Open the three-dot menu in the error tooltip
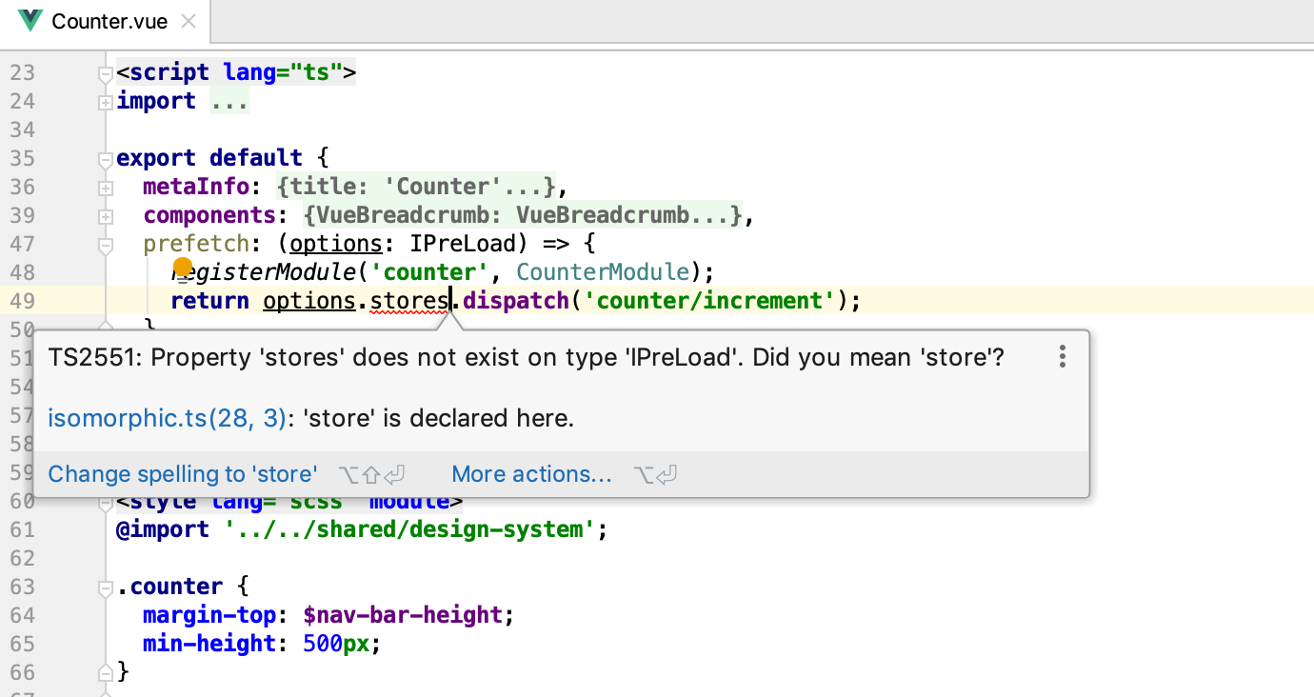Image resolution: width=1314 pixels, height=697 pixels. click(1063, 357)
